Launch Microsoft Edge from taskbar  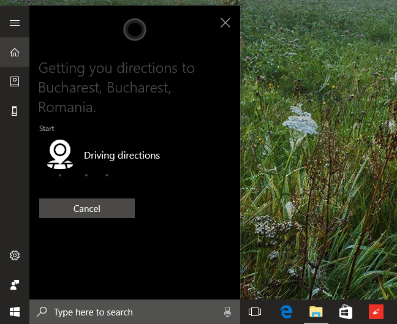tap(286, 312)
